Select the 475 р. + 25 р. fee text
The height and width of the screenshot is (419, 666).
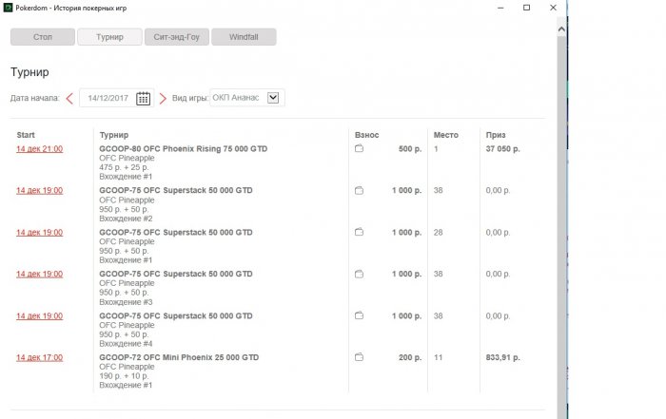(124, 167)
